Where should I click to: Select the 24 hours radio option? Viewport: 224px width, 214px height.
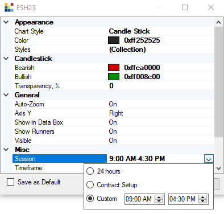(x=90, y=171)
